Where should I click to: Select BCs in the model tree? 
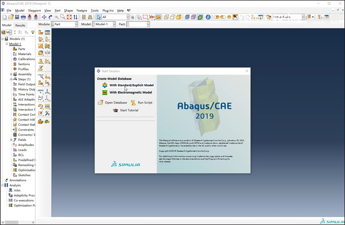(x=21, y=155)
